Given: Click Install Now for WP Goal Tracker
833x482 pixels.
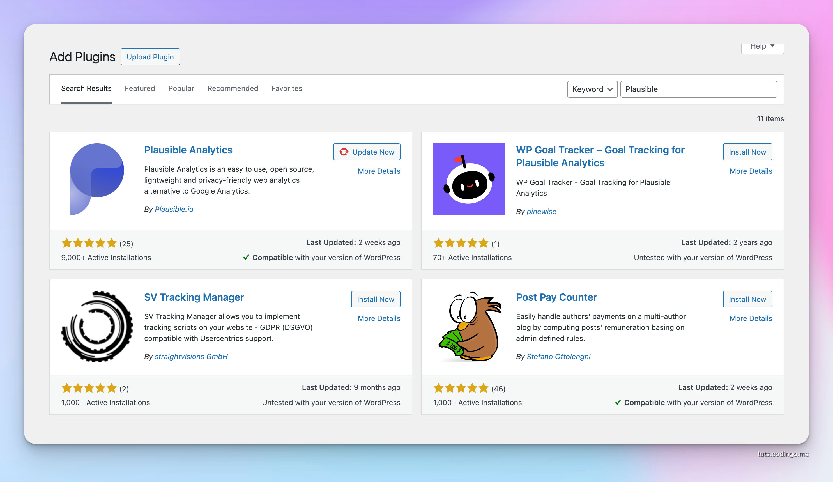Looking at the screenshot, I should point(747,152).
